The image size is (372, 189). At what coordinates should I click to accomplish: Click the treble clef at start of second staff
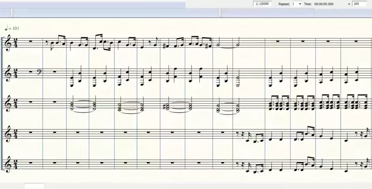click(x=9, y=74)
